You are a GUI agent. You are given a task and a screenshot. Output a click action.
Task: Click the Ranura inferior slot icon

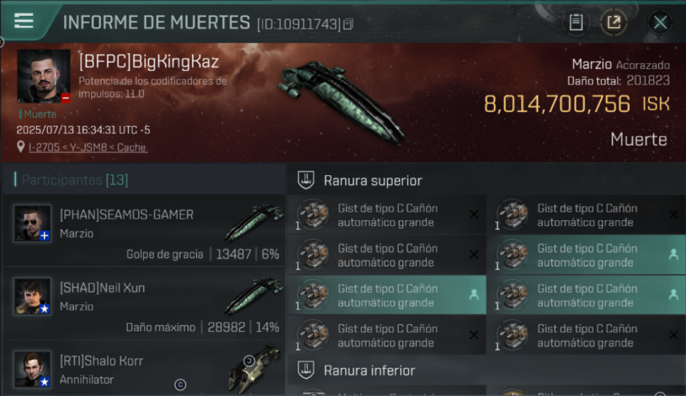[x=306, y=370]
